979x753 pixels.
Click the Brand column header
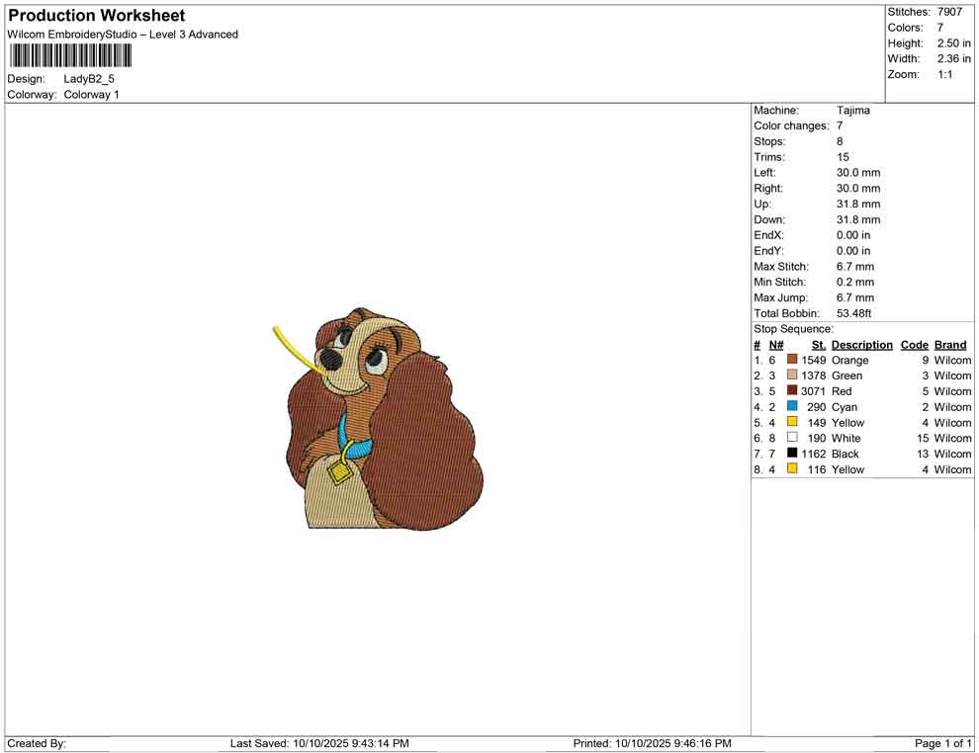(x=950, y=345)
